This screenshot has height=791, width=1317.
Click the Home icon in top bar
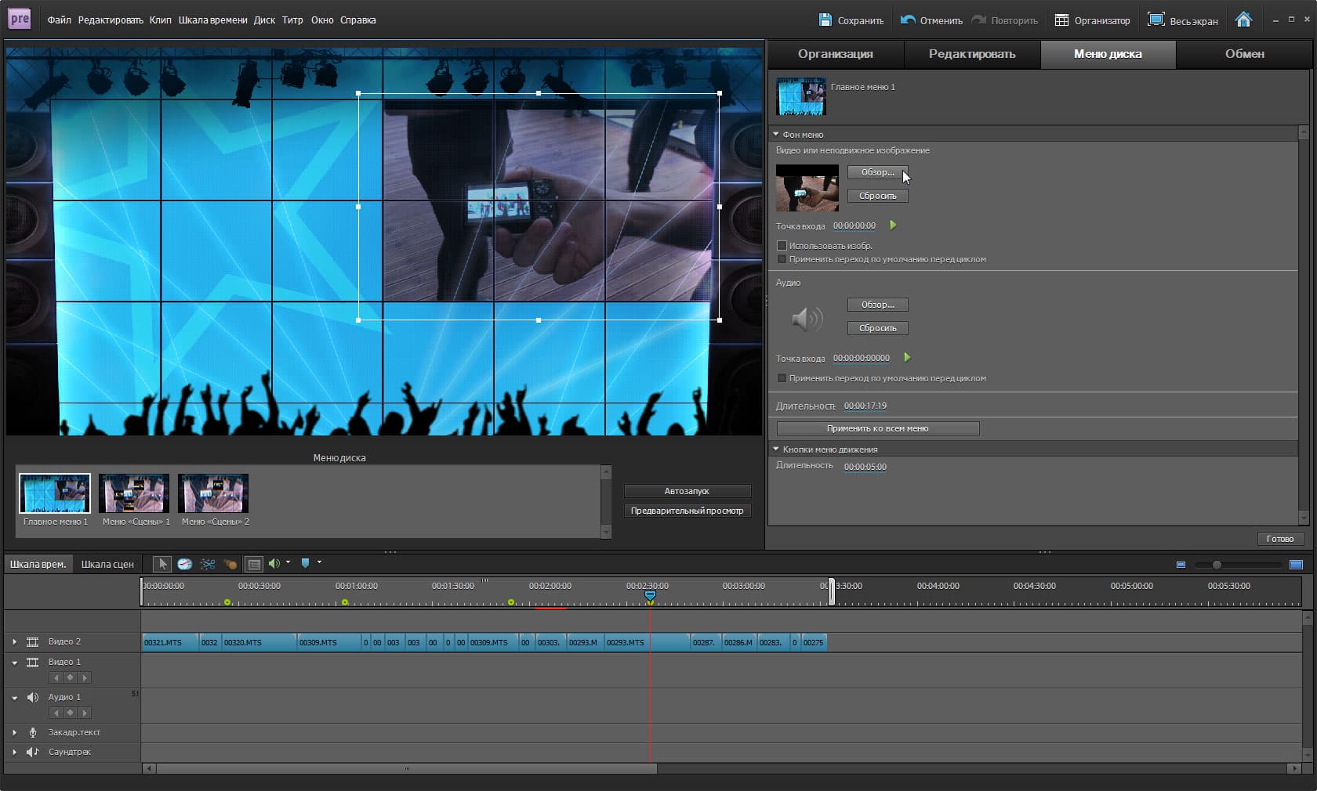tap(1243, 20)
